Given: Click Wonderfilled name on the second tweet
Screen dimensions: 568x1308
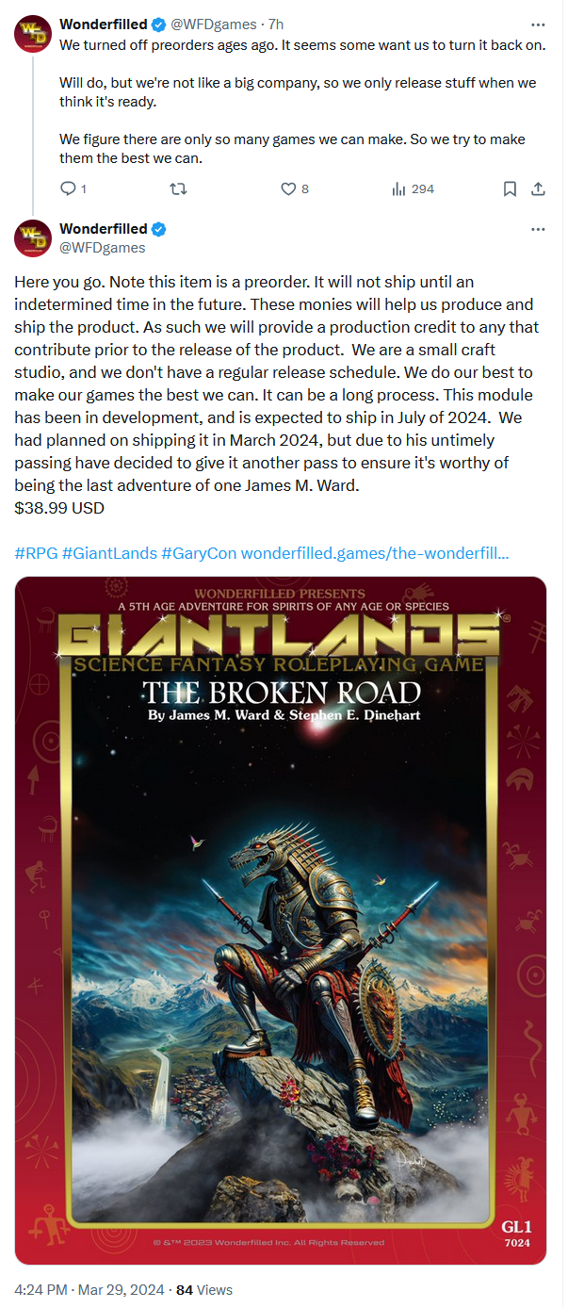Looking at the screenshot, I should click(x=103, y=229).
